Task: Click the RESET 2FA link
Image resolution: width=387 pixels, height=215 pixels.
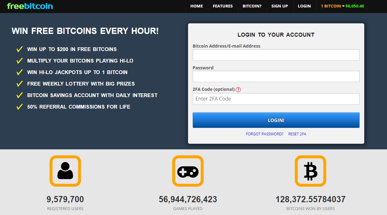Action: (x=297, y=134)
